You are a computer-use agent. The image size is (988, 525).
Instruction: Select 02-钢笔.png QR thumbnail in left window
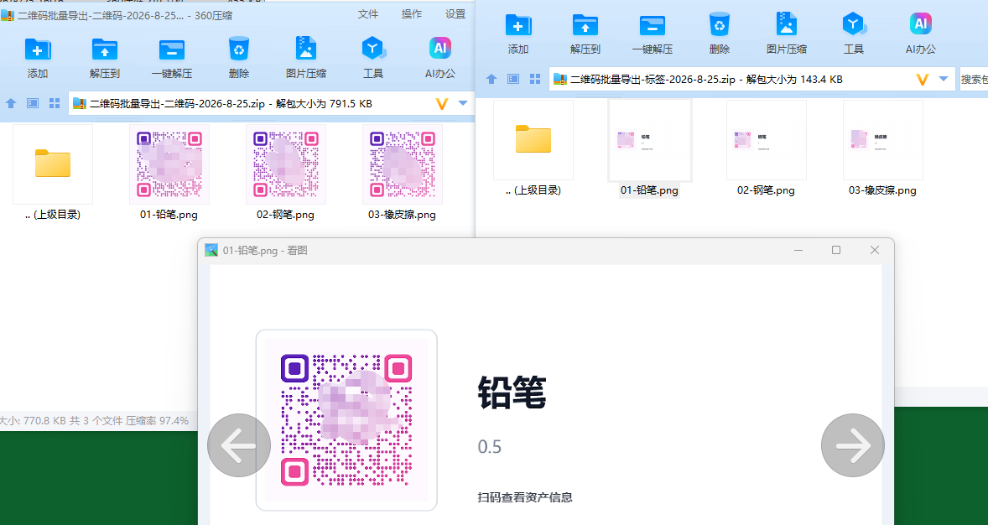(285, 164)
